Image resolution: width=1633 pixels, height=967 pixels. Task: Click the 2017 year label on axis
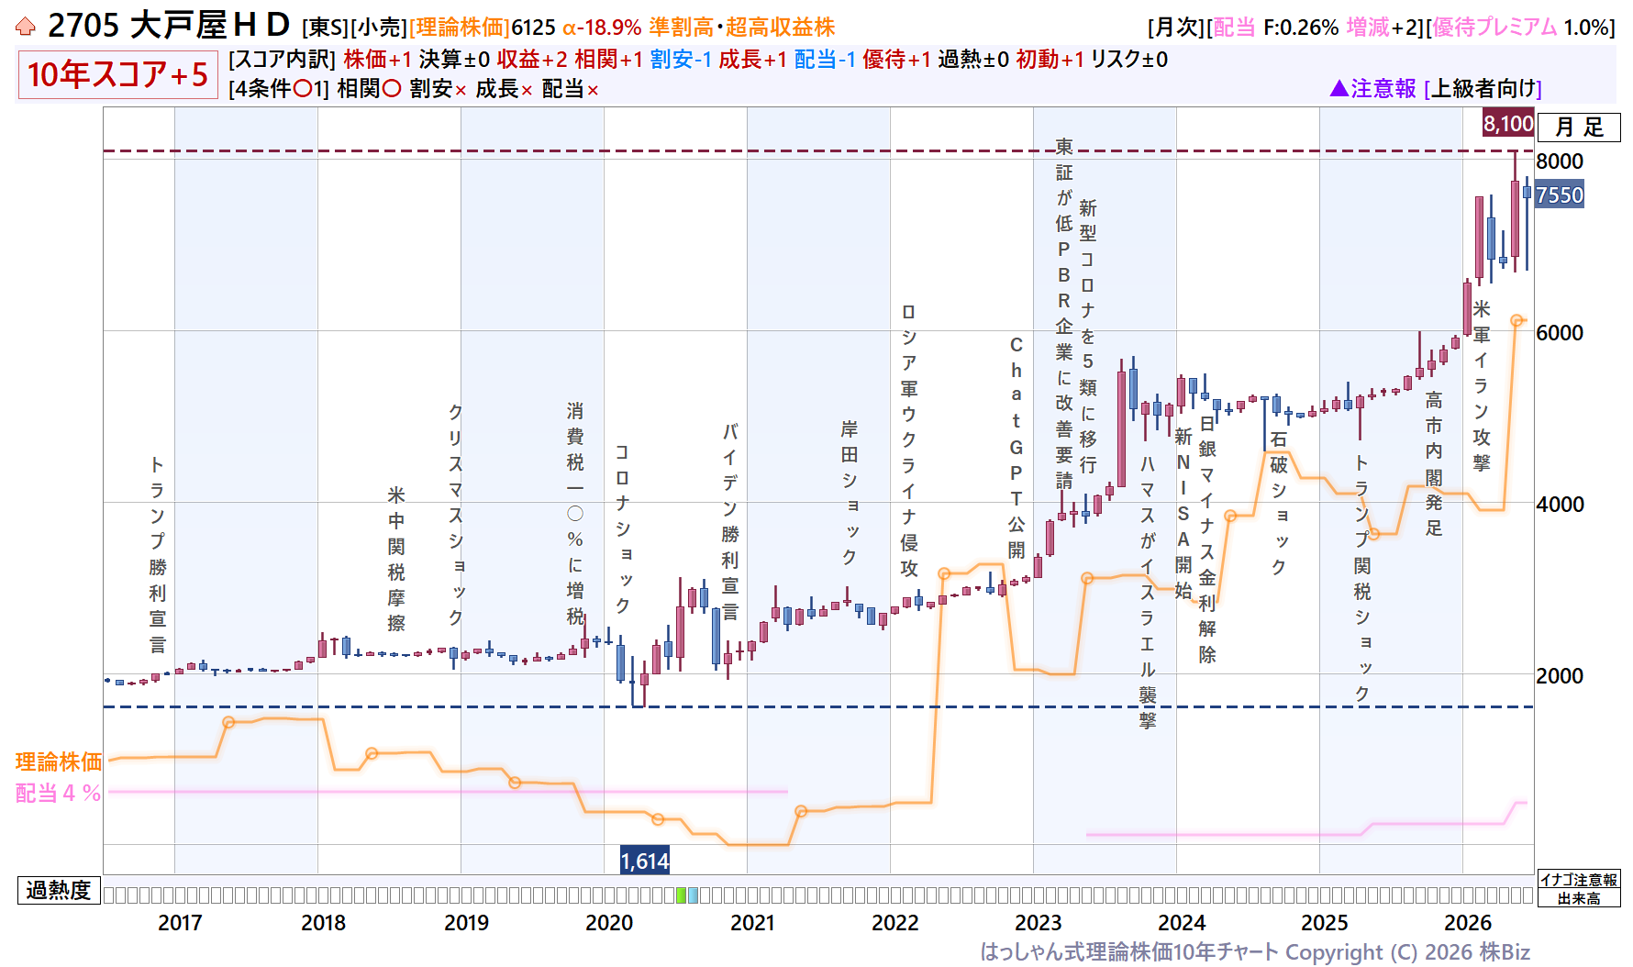180,922
